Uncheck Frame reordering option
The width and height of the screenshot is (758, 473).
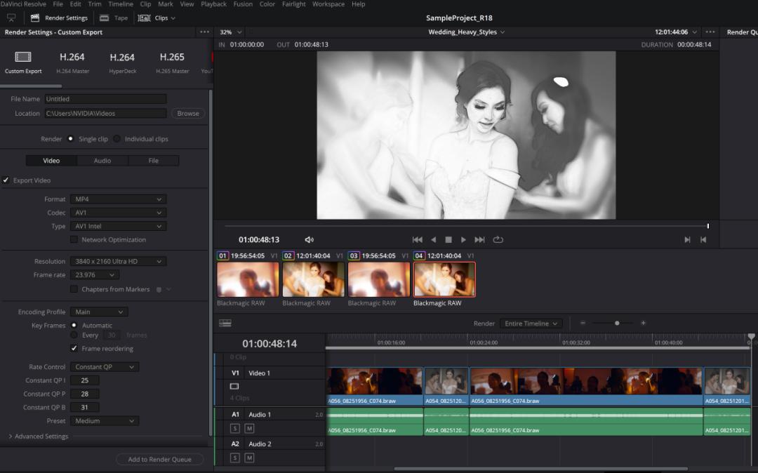74,349
